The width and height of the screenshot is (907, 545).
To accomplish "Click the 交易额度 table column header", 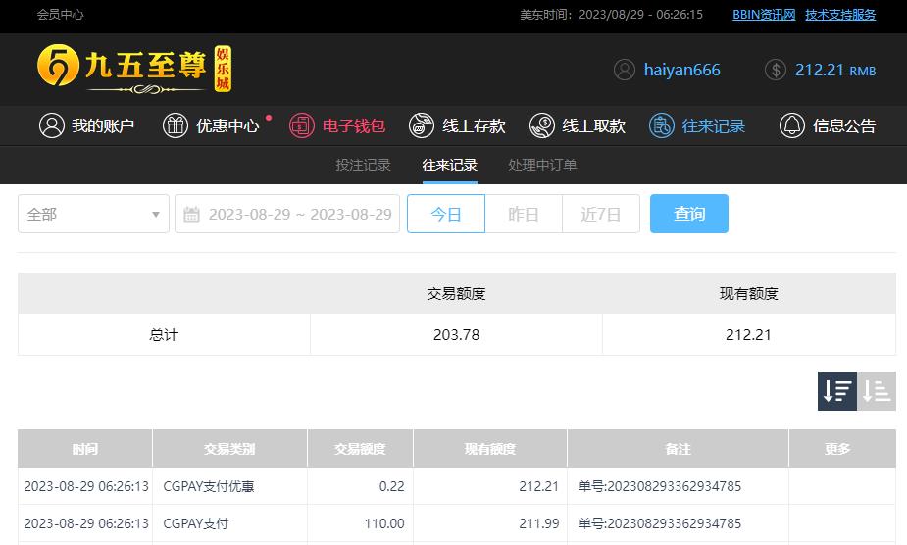I will coord(360,448).
